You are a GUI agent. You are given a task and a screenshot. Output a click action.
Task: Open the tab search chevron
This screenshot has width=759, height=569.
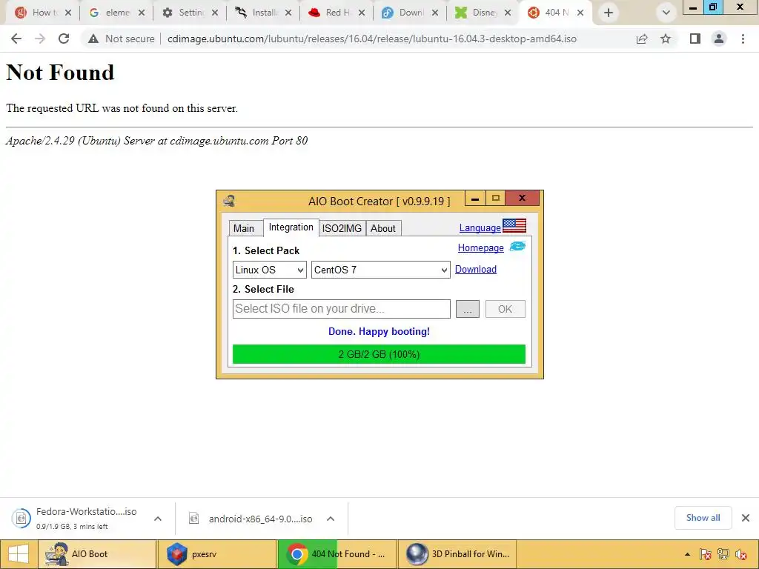coord(666,13)
